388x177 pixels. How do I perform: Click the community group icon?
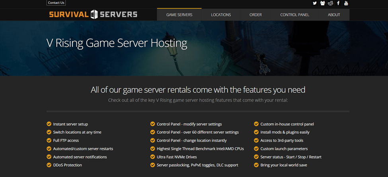coord(322,3)
